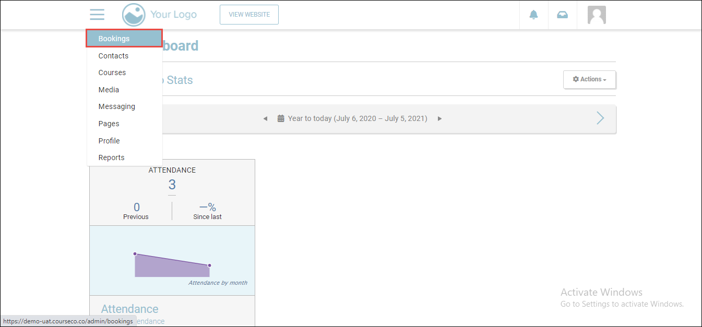The width and height of the screenshot is (702, 327).
Task: Go to next date range arrow
Action: tap(439, 119)
